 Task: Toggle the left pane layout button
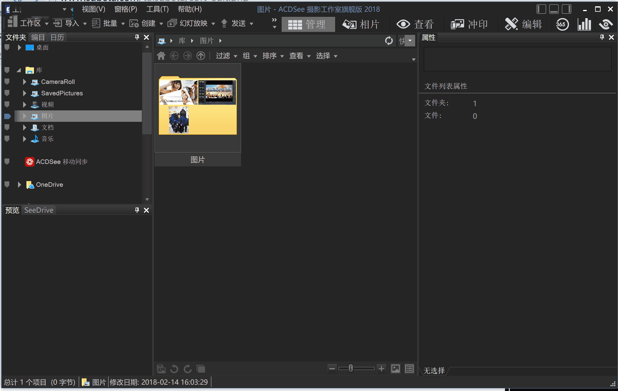point(541,9)
